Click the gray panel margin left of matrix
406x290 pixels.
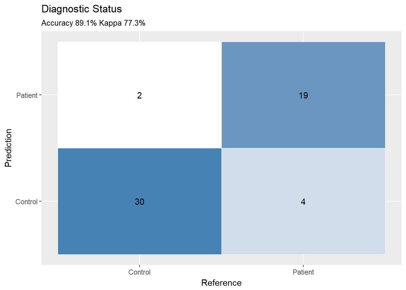point(50,148)
